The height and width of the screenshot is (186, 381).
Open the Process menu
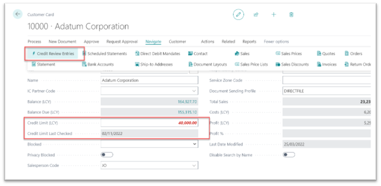point(34,42)
